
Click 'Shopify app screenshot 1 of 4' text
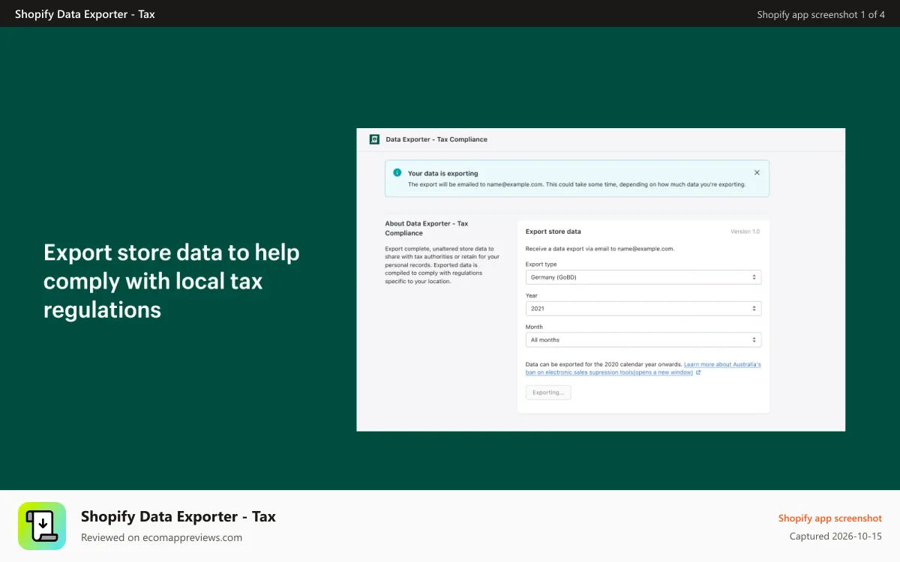click(821, 14)
